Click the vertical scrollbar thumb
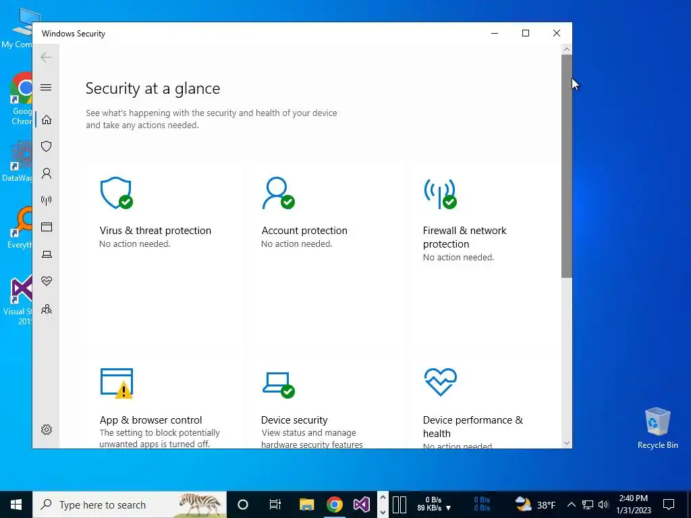The image size is (691, 518). tap(567, 167)
